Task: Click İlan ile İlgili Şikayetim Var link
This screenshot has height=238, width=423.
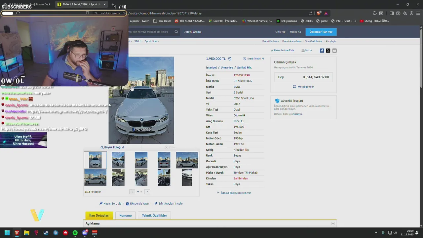Action: [234, 193]
